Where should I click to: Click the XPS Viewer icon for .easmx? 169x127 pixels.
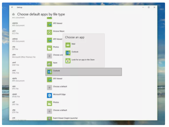coord(50,24)
